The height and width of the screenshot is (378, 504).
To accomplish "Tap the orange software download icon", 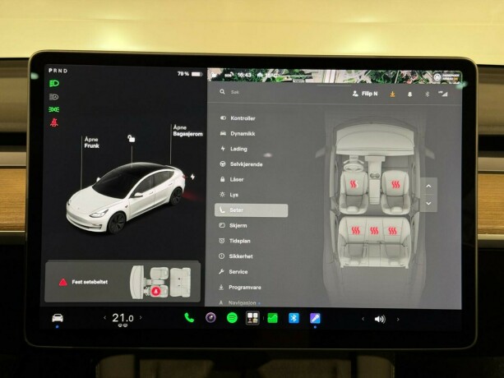I will click(392, 94).
